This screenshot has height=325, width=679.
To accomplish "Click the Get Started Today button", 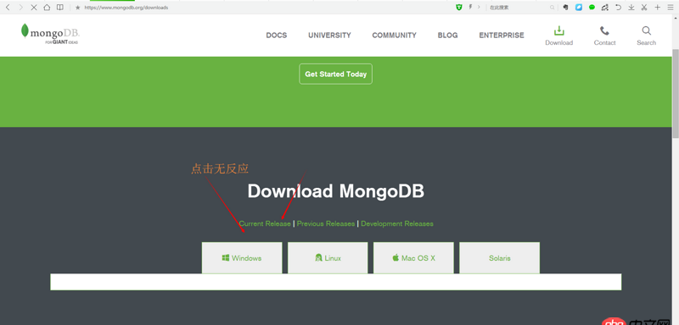I will tap(335, 74).
